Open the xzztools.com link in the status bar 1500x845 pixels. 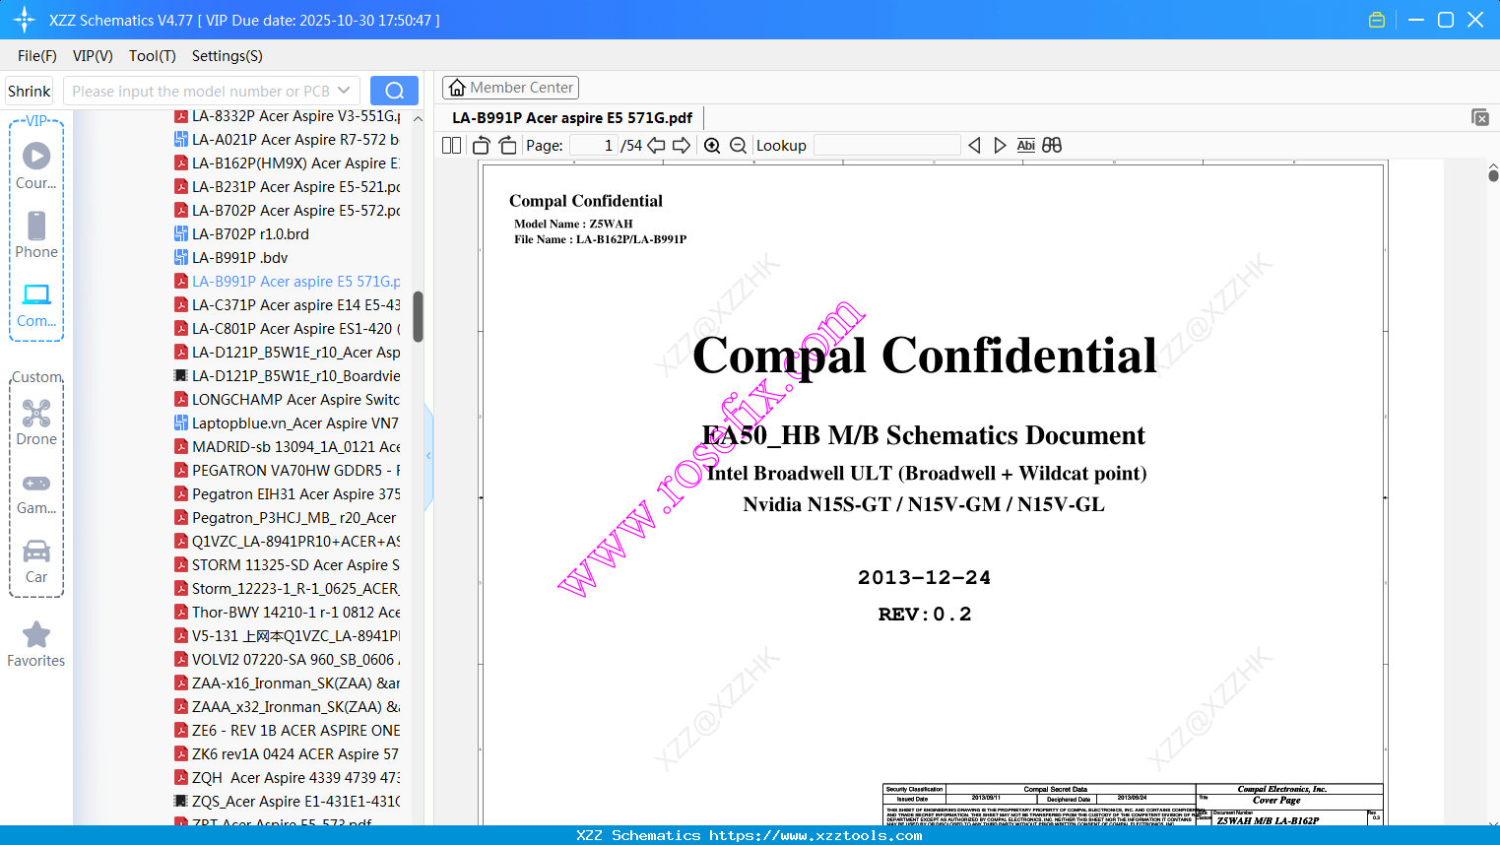point(815,836)
